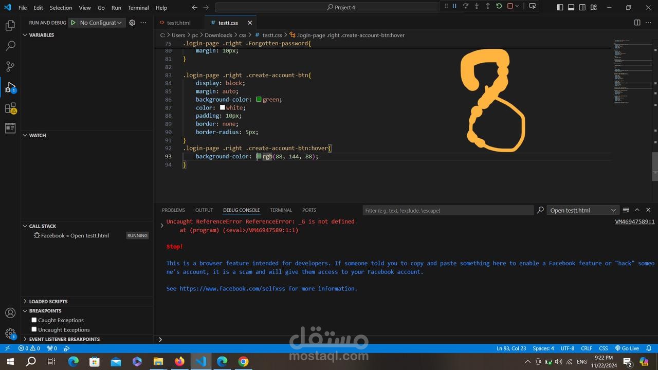Switch to the TERMINAL panel tab
Image resolution: width=658 pixels, height=370 pixels.
[x=281, y=210]
